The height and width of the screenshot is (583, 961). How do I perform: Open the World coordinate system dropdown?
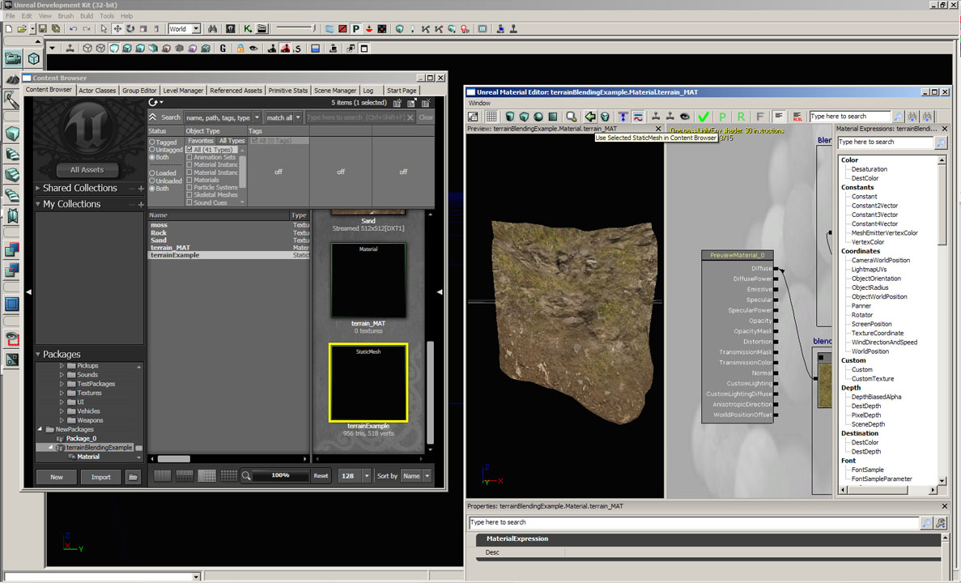pyautogui.click(x=184, y=29)
